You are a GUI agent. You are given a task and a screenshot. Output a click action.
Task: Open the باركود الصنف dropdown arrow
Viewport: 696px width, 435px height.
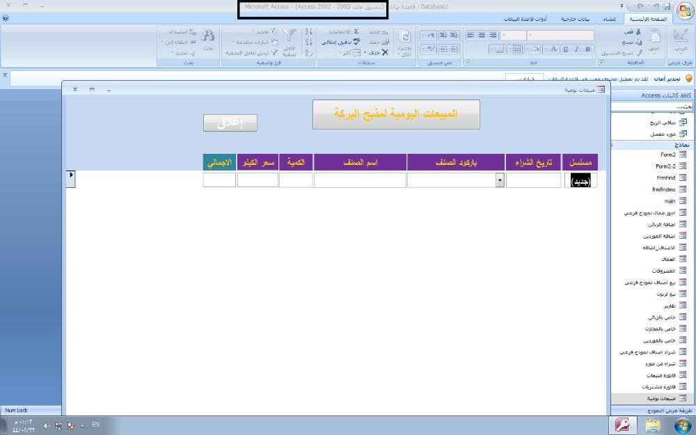500,180
